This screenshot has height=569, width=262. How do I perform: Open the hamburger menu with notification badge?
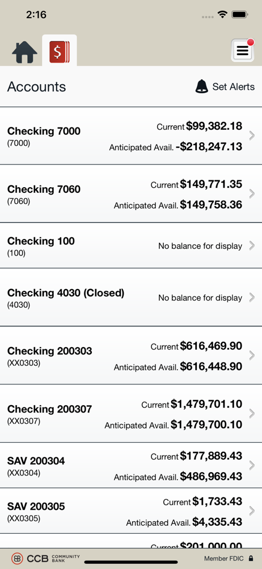[243, 51]
